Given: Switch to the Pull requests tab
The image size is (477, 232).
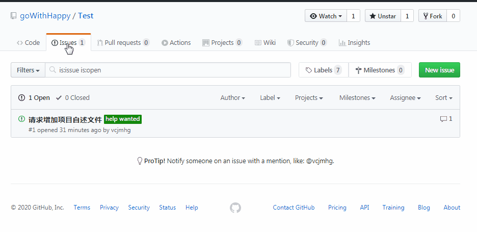Looking at the screenshot, I should tap(123, 43).
